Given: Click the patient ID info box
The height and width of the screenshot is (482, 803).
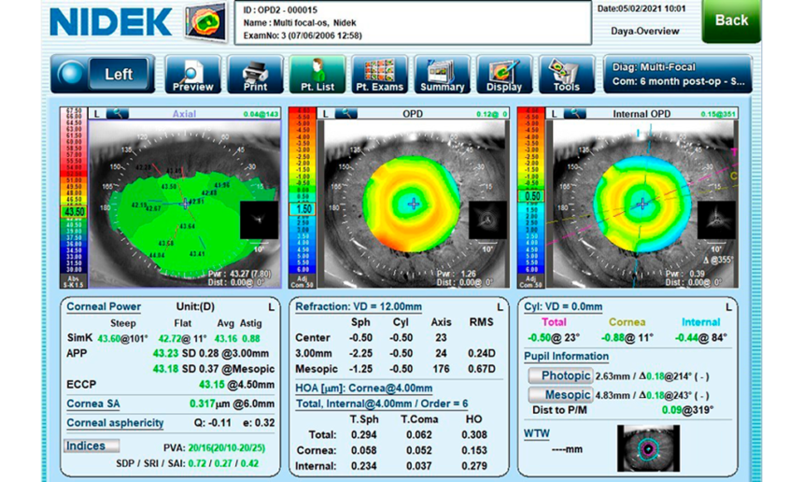Looking at the screenshot, I should click(x=413, y=22).
